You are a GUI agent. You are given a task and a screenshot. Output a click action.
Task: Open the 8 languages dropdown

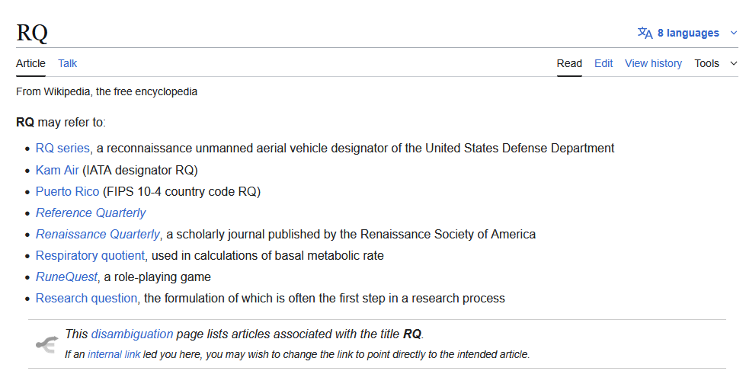[688, 33]
